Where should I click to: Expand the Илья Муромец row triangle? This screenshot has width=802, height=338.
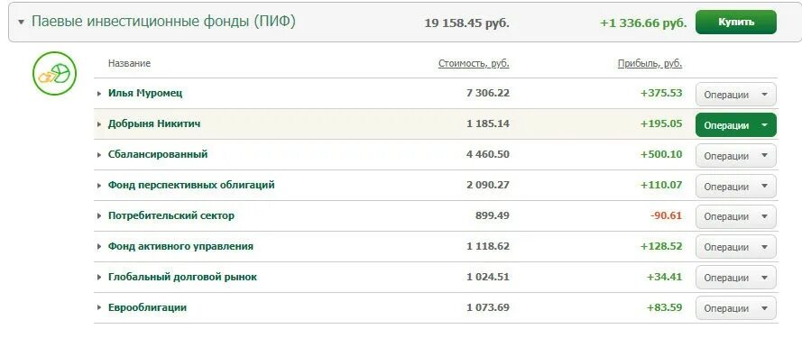(x=99, y=94)
